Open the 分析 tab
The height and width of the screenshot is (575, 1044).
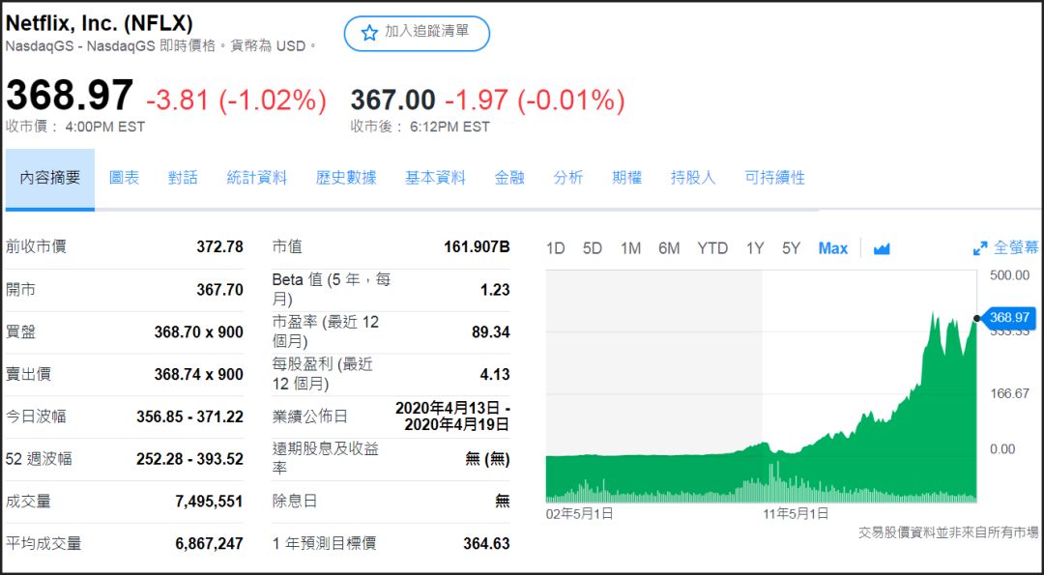pos(568,178)
